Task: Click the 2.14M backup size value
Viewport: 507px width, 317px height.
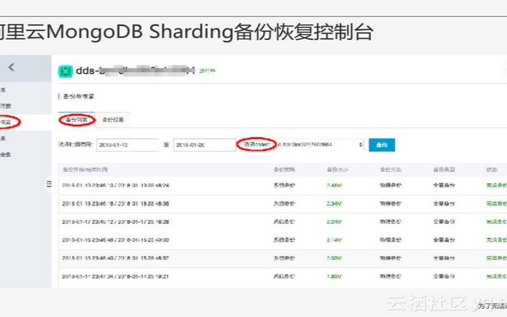Action: pos(334,240)
